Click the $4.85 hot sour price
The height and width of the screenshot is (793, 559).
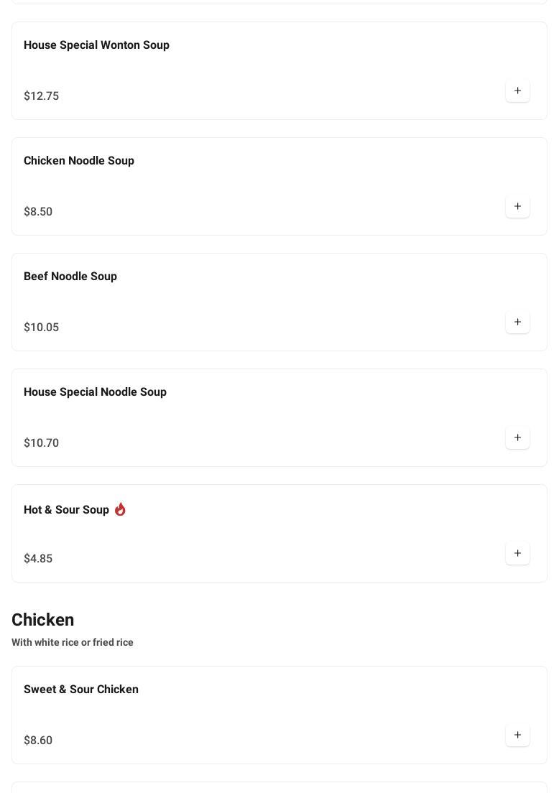(x=38, y=559)
